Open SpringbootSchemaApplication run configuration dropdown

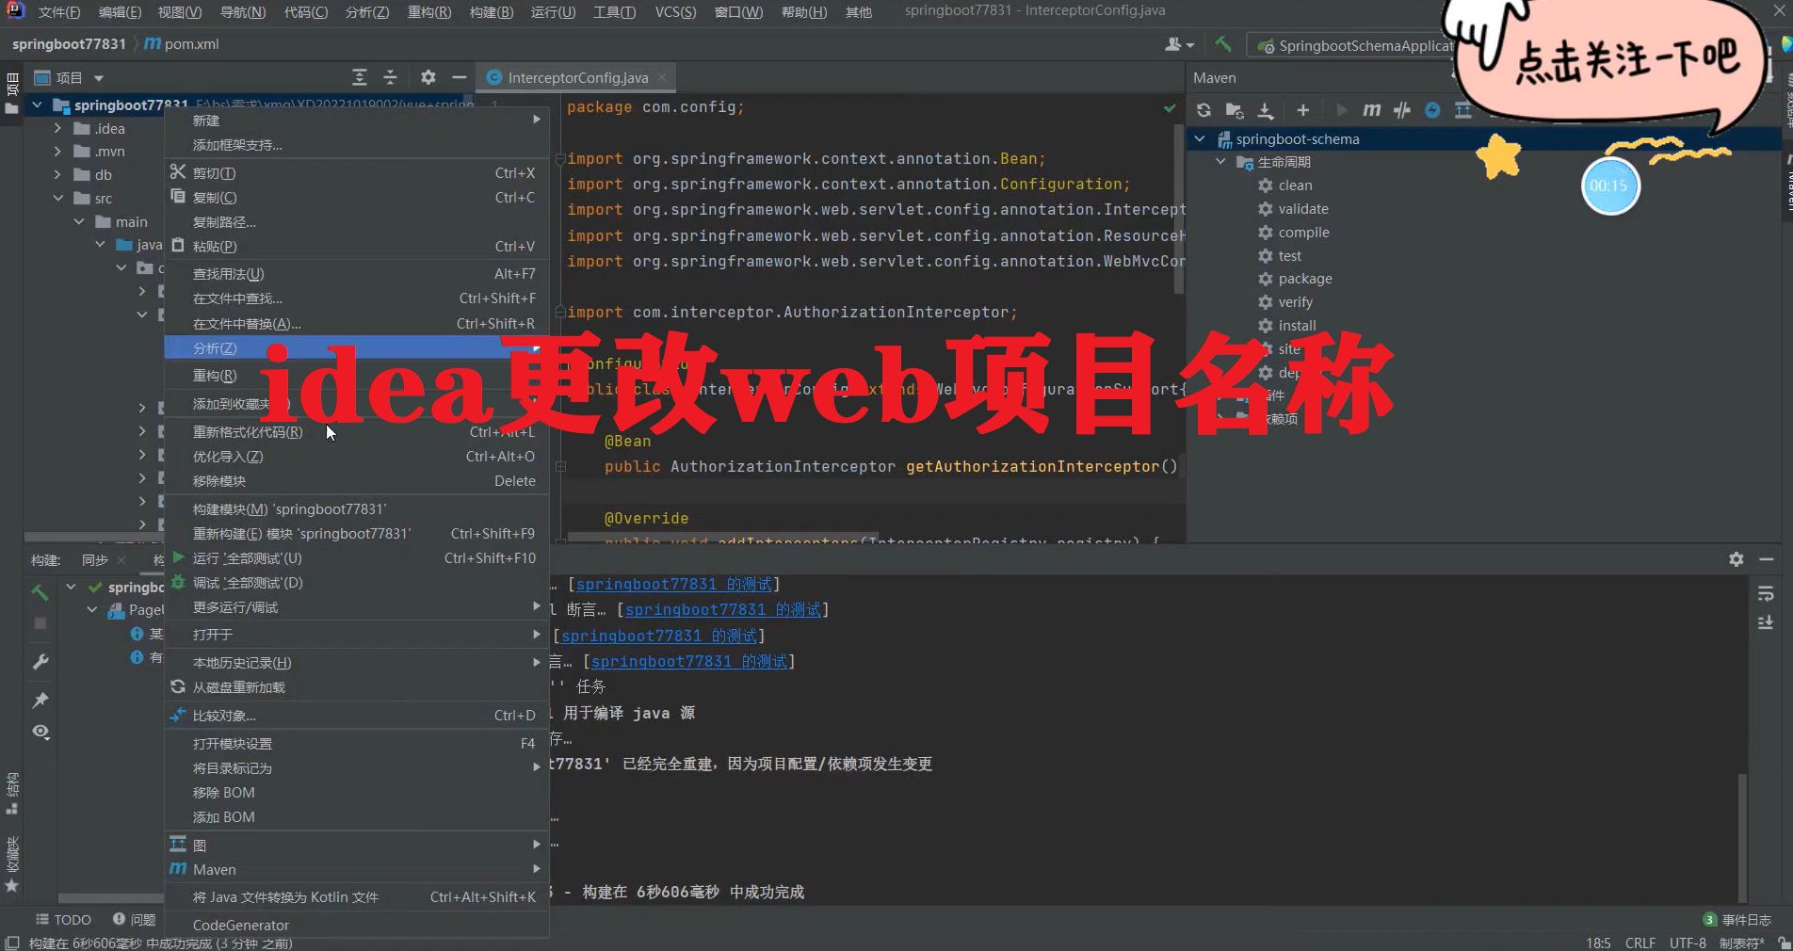(1356, 45)
